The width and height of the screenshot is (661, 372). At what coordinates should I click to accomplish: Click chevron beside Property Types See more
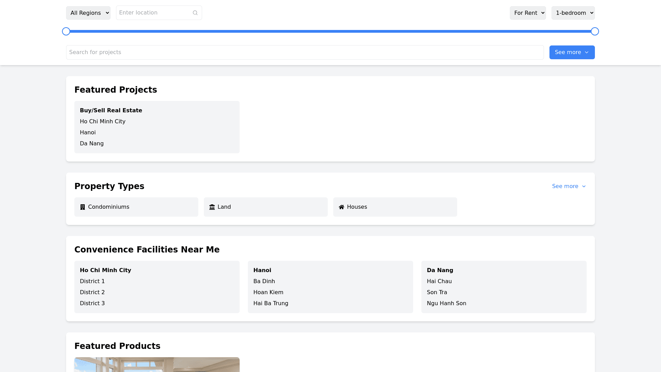584,186
